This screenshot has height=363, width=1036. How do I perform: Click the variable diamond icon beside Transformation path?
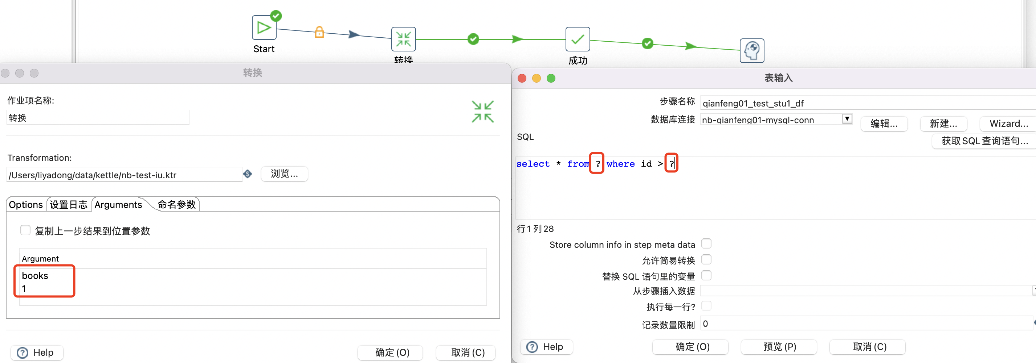[x=248, y=174]
